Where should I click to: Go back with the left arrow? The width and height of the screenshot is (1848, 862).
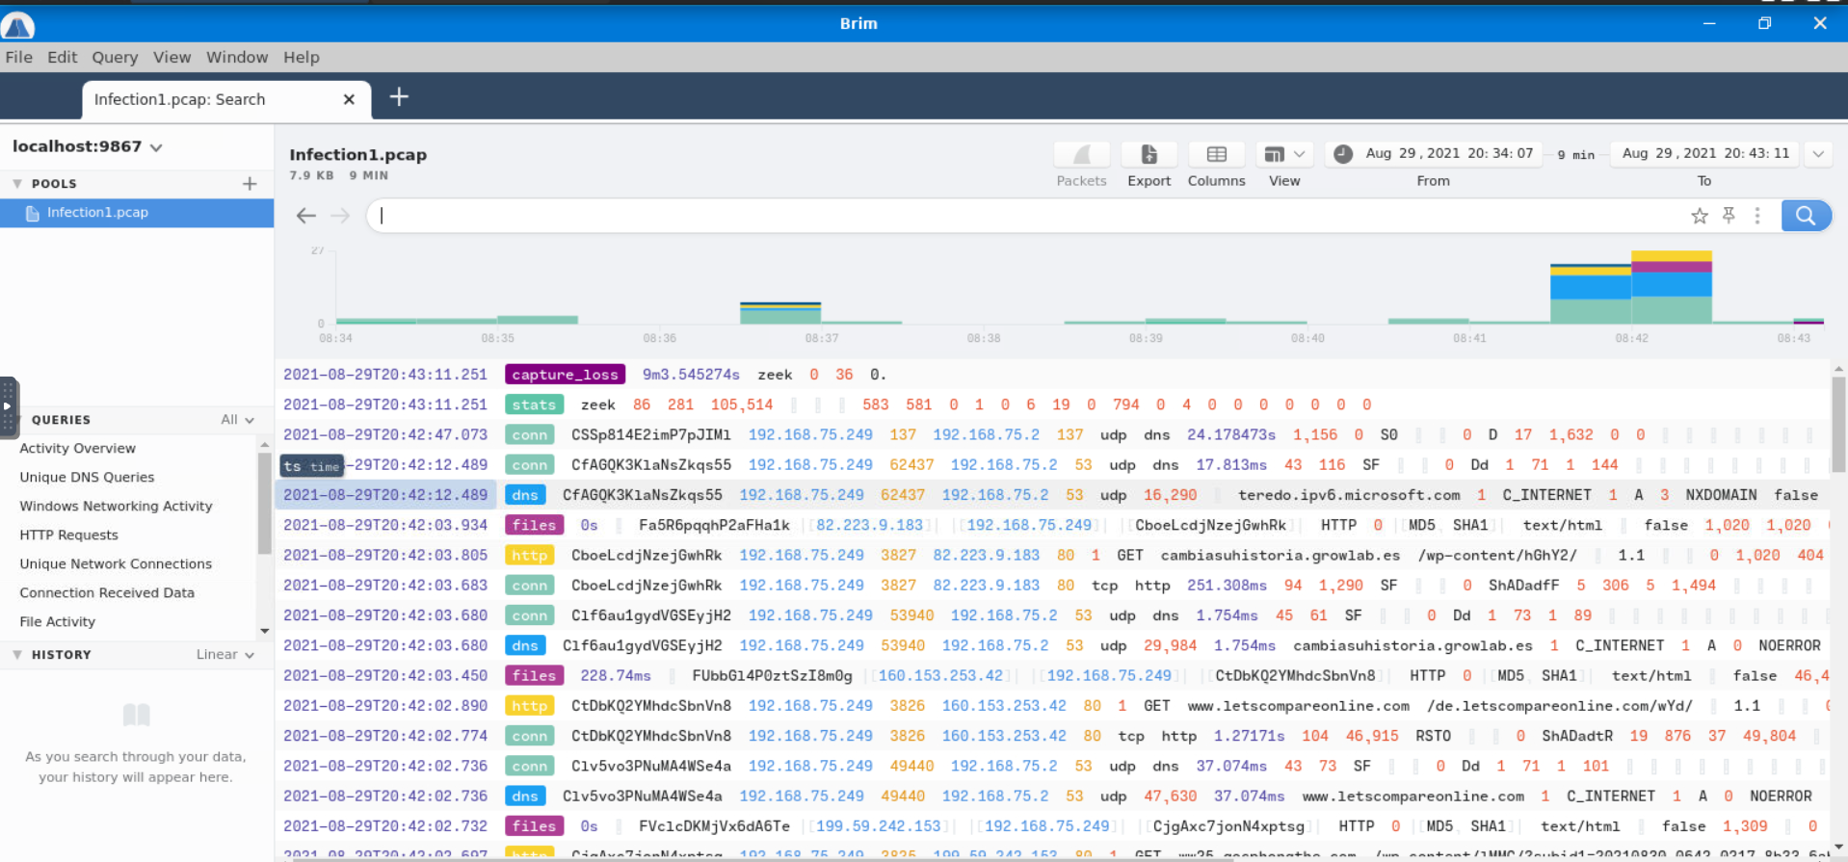(x=306, y=216)
